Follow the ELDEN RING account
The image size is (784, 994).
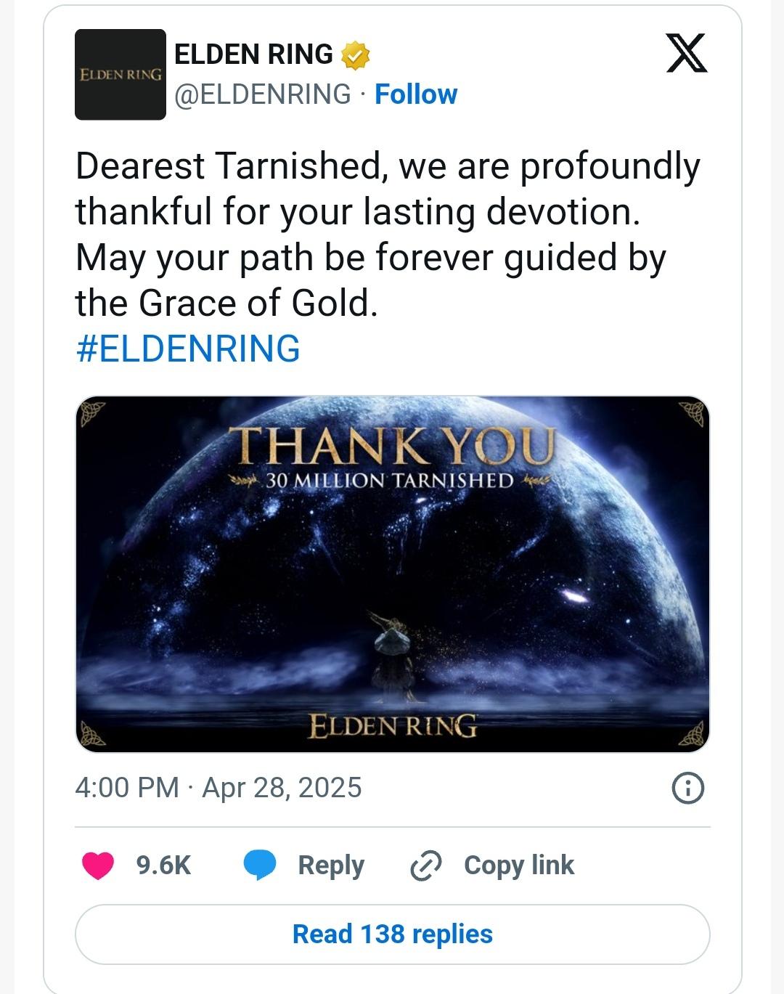pyautogui.click(x=416, y=94)
